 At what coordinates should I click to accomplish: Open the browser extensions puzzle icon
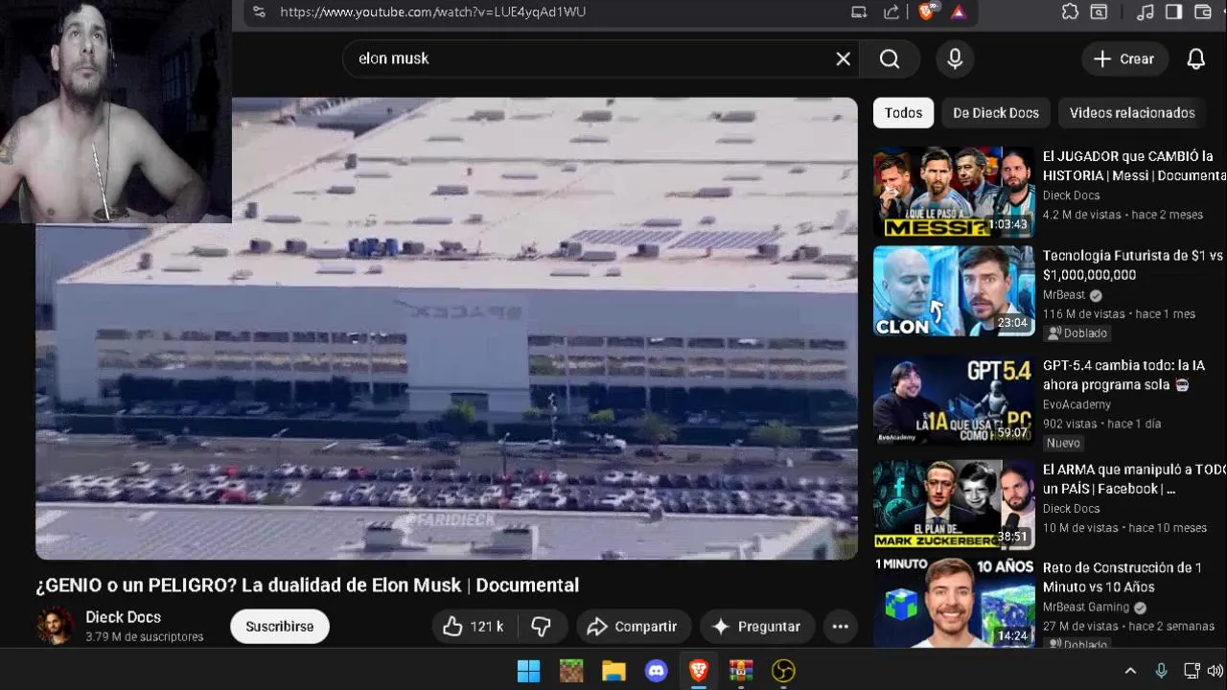(1070, 11)
